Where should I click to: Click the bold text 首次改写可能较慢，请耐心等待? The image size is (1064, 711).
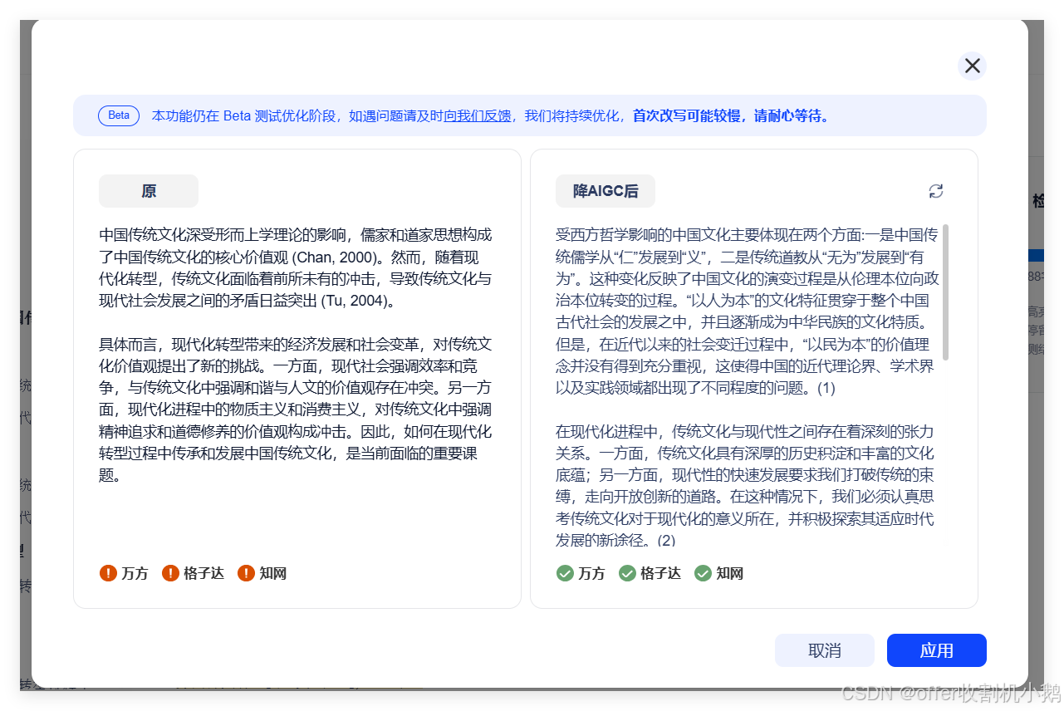pos(731,115)
